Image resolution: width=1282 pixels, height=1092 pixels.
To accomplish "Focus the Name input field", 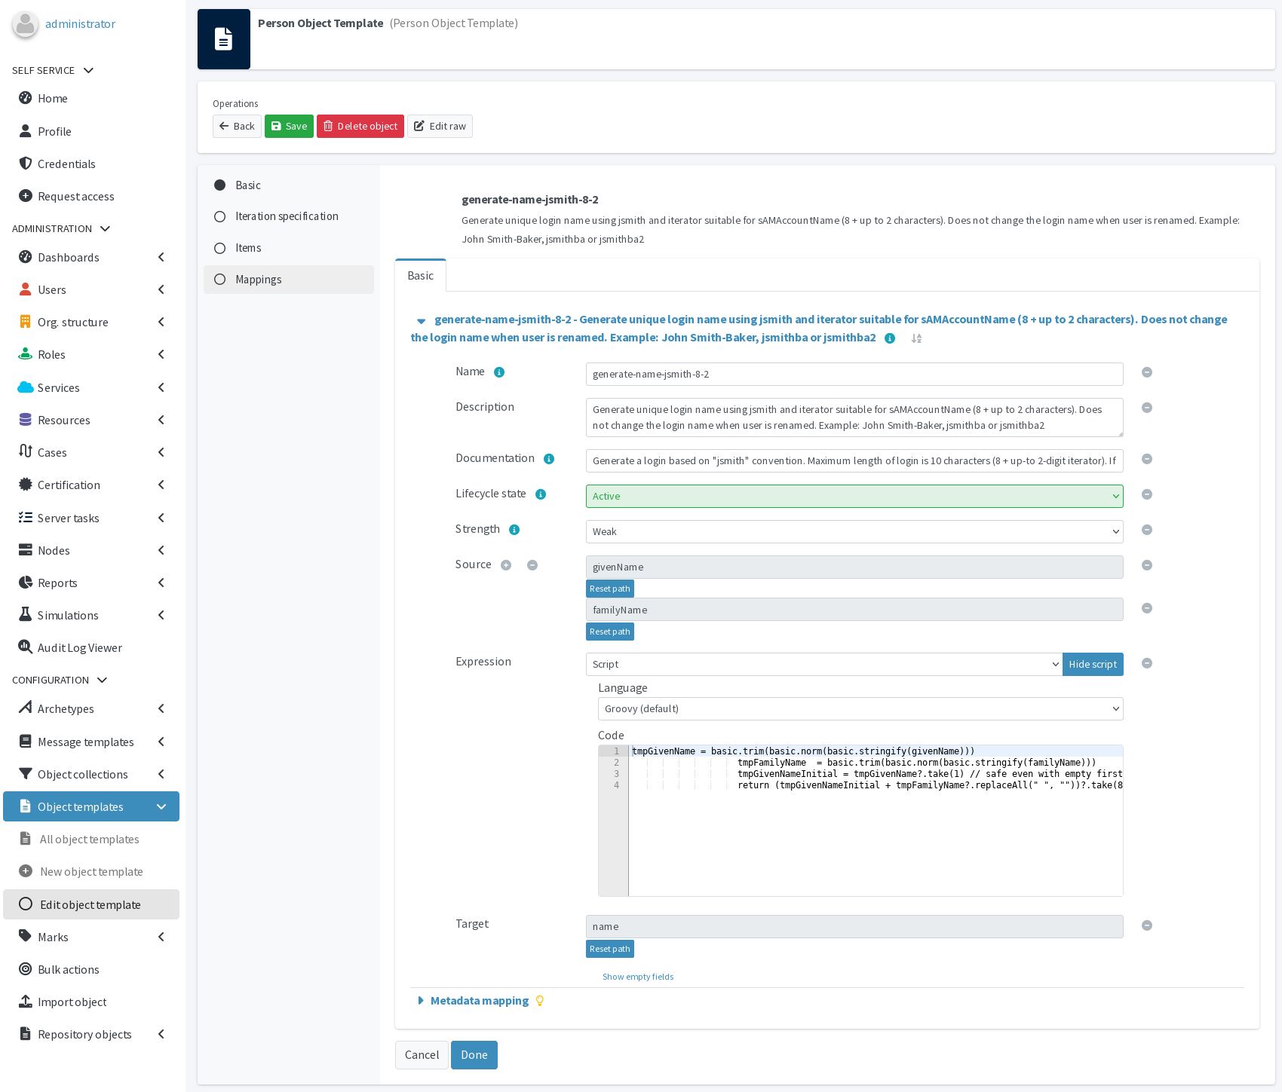I will point(854,374).
